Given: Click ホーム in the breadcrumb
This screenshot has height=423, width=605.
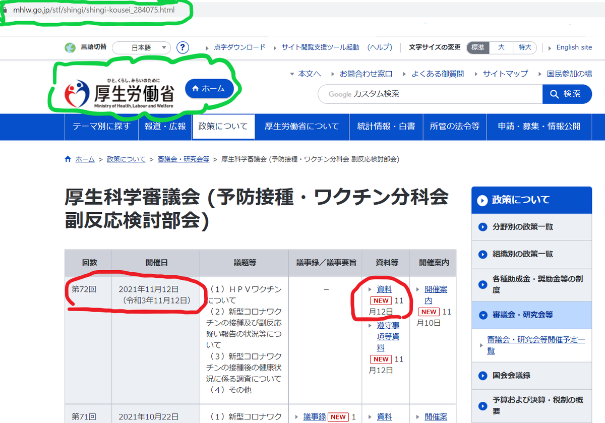Looking at the screenshot, I should 85,159.
